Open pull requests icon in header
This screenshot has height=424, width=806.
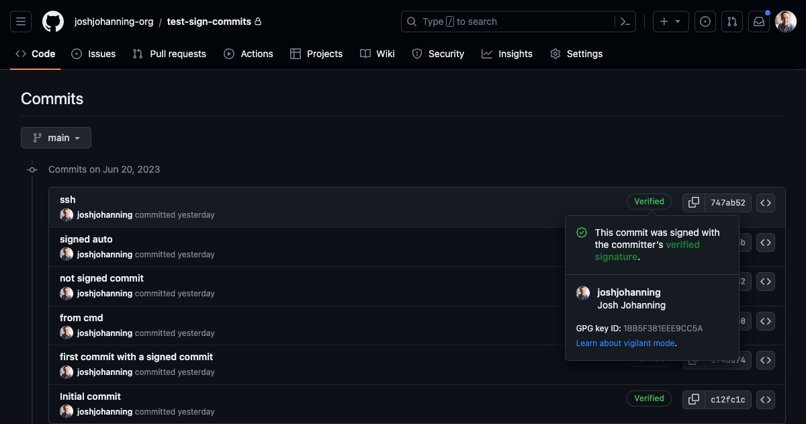pyautogui.click(x=732, y=22)
